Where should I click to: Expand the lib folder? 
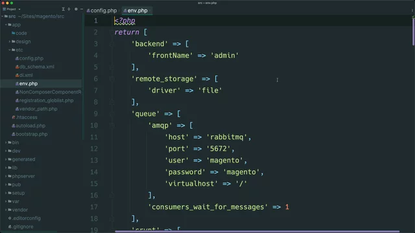coord(6,168)
